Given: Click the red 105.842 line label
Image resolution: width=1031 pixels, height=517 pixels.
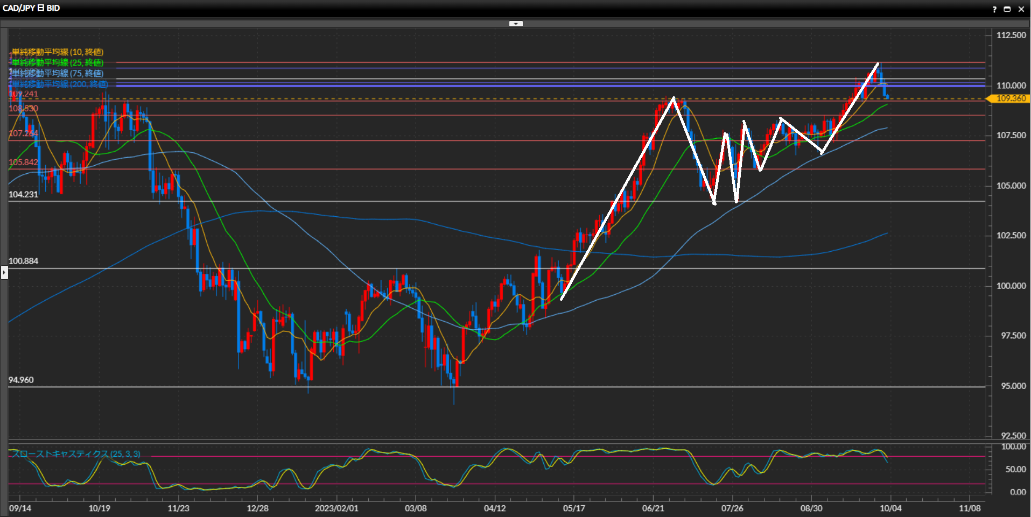Looking at the screenshot, I should [23, 162].
